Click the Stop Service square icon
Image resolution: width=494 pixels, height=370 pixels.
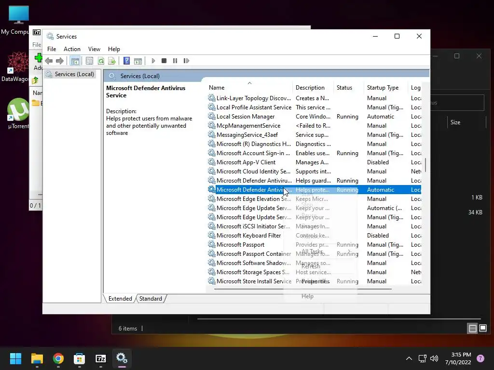pyautogui.click(x=164, y=61)
